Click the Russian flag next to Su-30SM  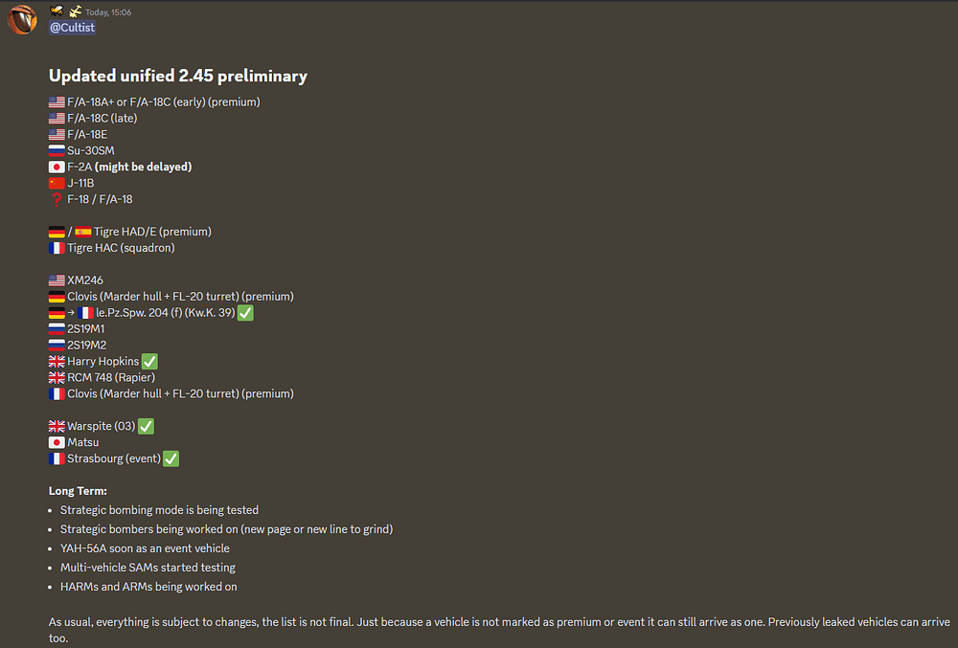(x=57, y=150)
